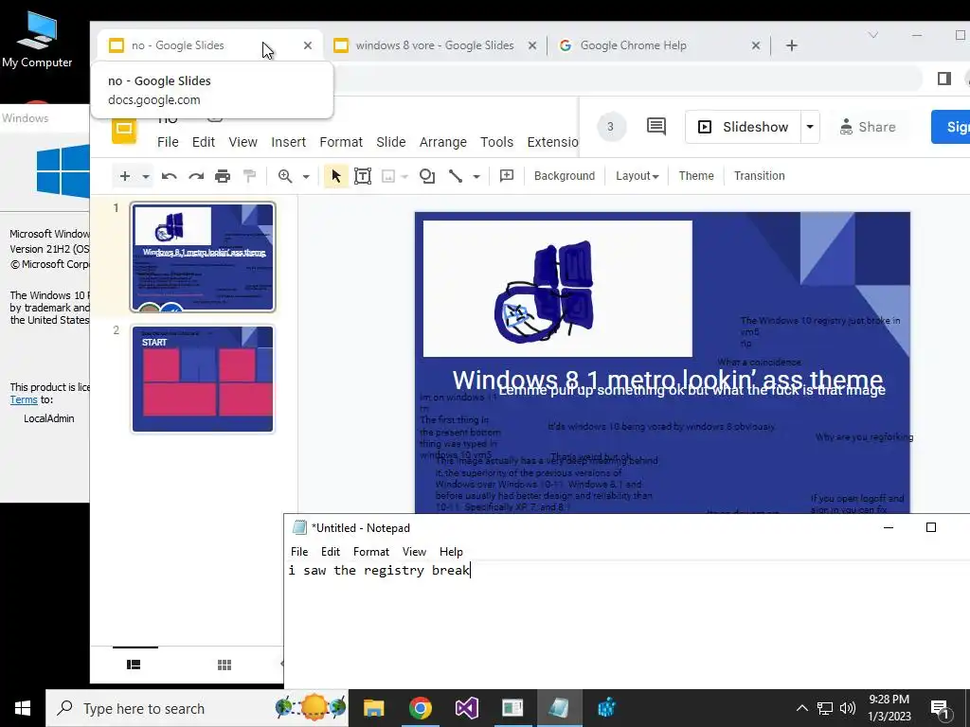Click the Undo arrow in Slides toolbar
Viewport: 970px width, 727px height.
point(169,176)
